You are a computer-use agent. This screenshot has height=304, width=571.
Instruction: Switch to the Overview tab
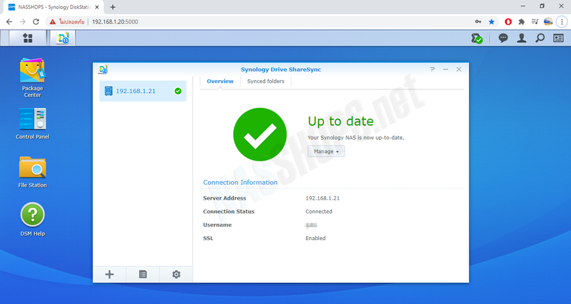[220, 81]
